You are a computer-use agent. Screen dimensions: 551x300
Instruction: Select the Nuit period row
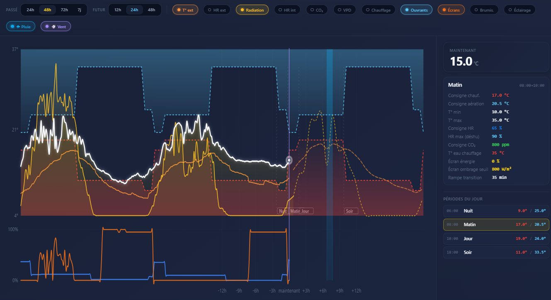click(x=496, y=211)
